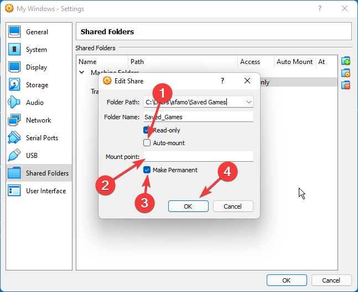Image resolution: width=358 pixels, height=292 pixels.
Task: Open System settings category
Action: click(x=39, y=50)
